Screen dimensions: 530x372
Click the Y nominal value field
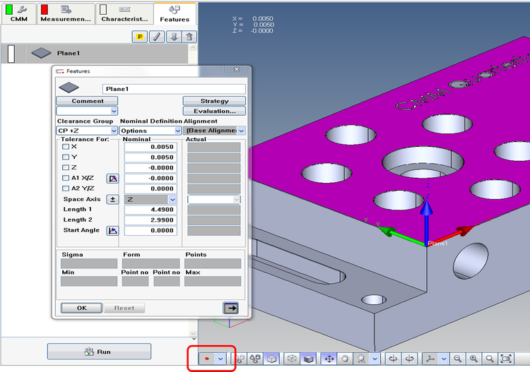(151, 157)
